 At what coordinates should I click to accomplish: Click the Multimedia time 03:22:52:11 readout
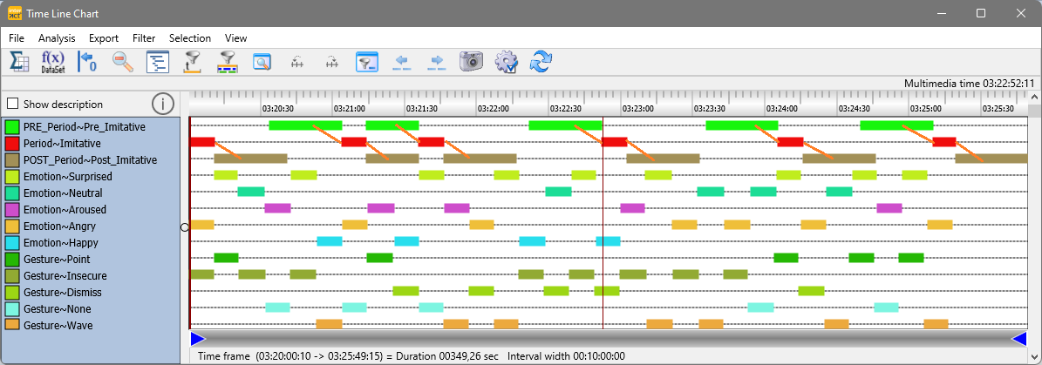pos(970,84)
